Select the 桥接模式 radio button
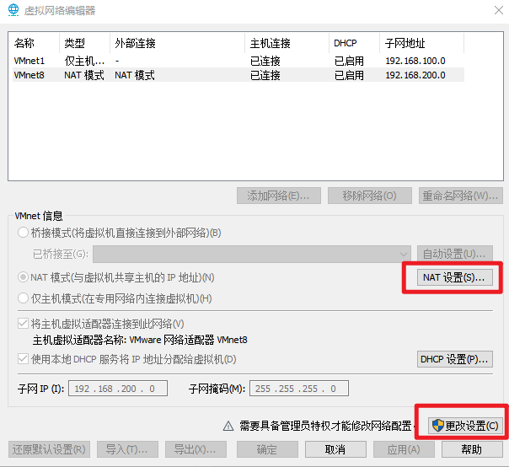 23,233
